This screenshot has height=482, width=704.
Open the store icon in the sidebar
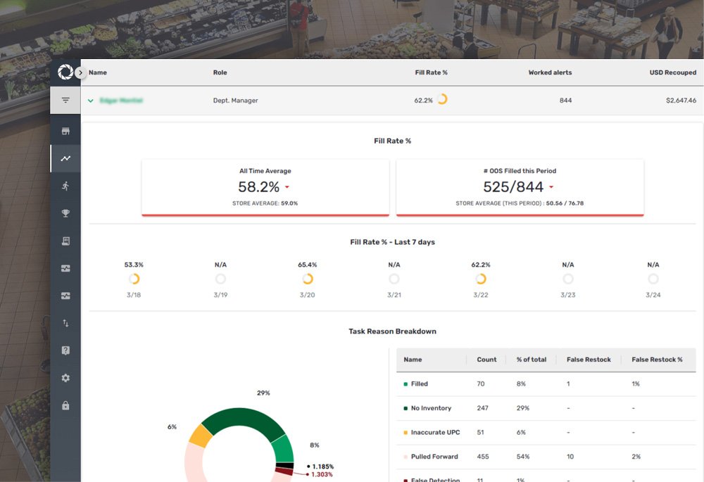[x=65, y=132]
